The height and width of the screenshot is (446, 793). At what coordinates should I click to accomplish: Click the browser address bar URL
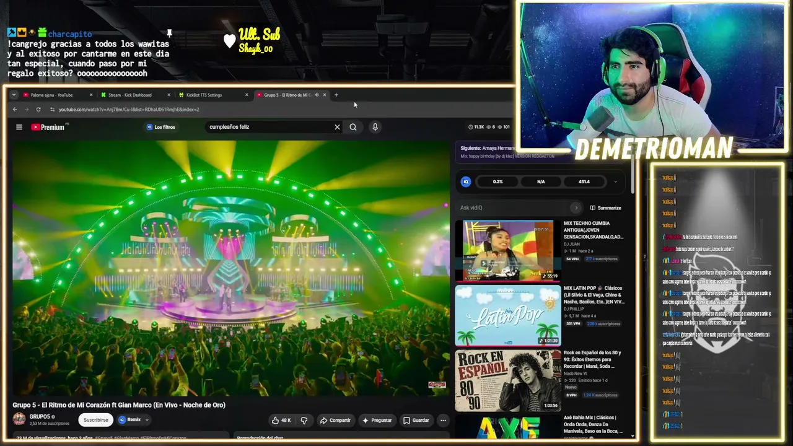pyautogui.click(x=129, y=110)
